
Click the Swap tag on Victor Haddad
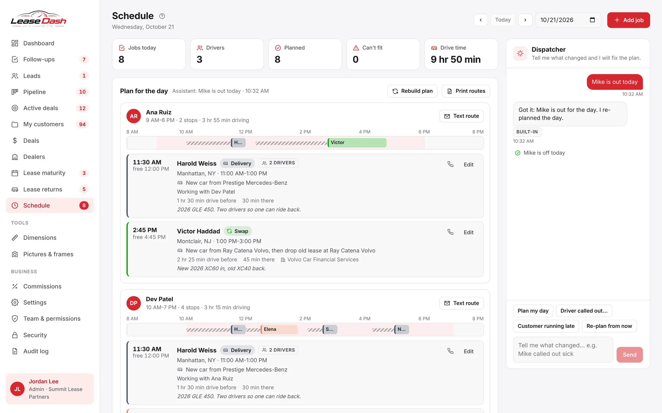[237, 231]
